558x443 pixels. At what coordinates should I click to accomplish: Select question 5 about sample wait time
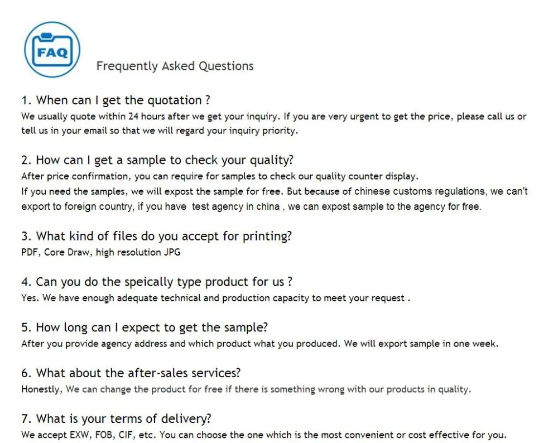tap(145, 328)
